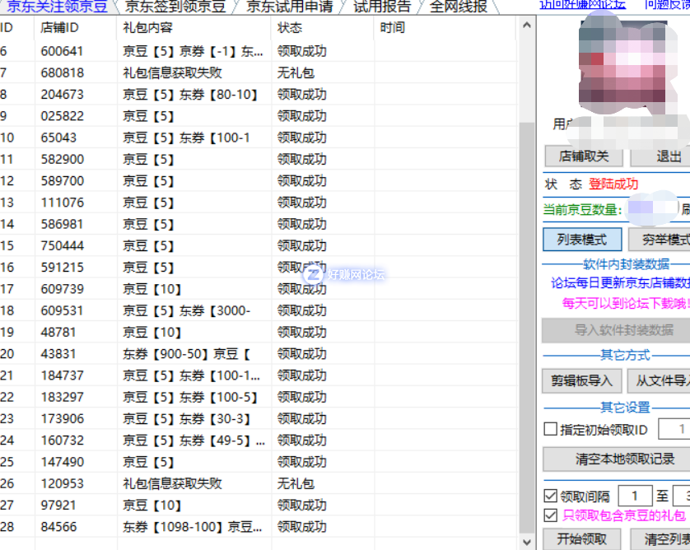The width and height of the screenshot is (690, 550).
Task: Select store ID 97921 cell
Action: (58, 505)
